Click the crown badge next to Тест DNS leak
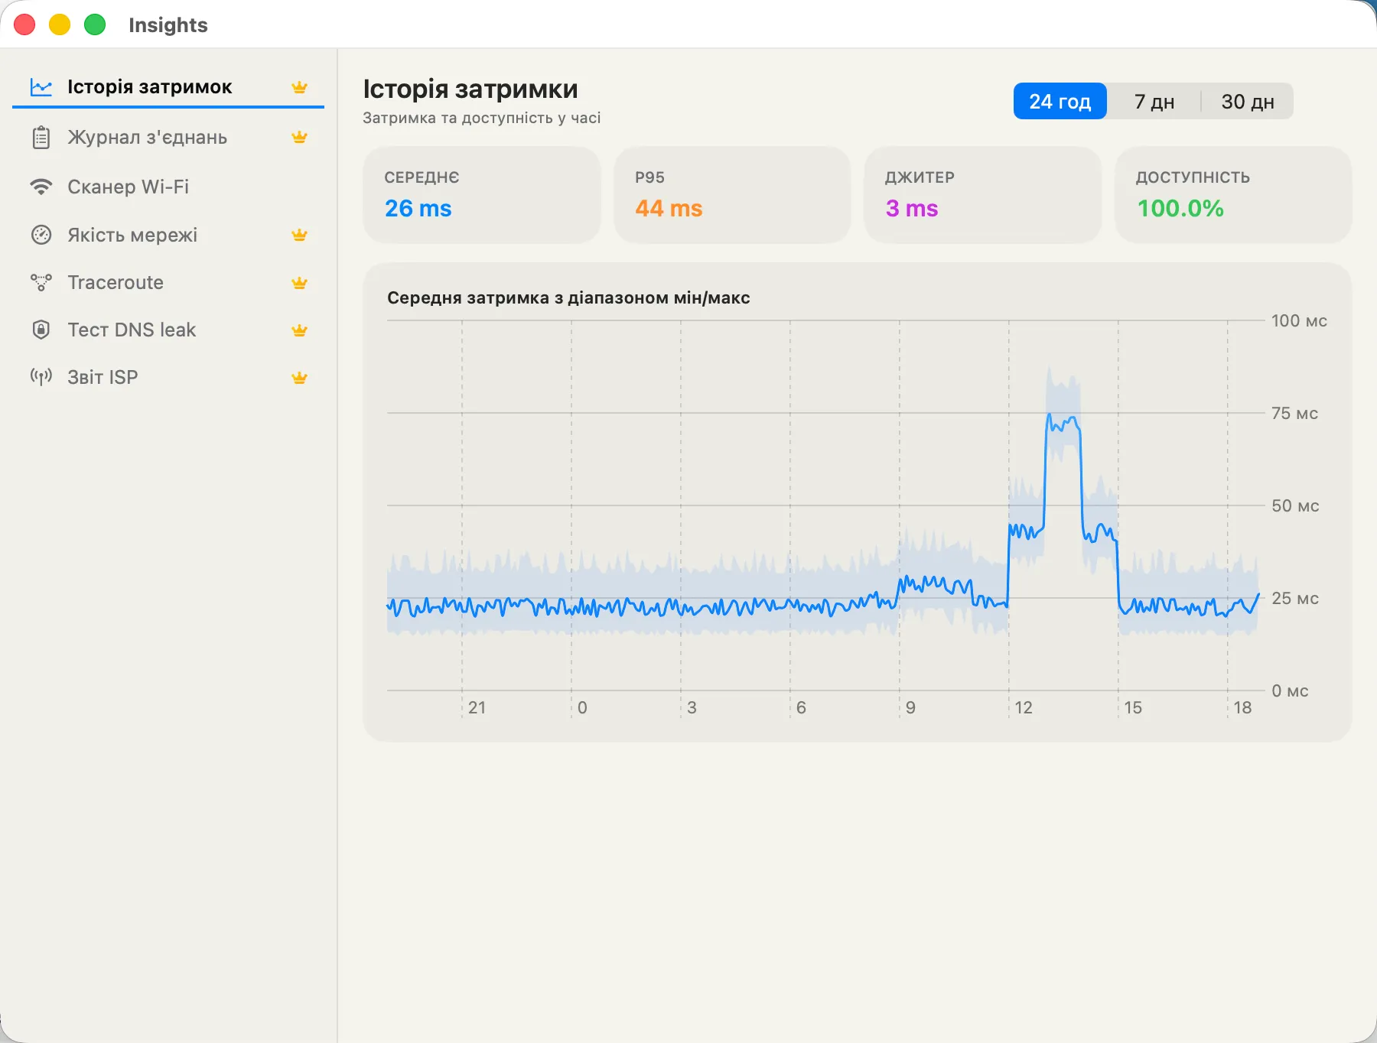The image size is (1377, 1043). click(300, 330)
